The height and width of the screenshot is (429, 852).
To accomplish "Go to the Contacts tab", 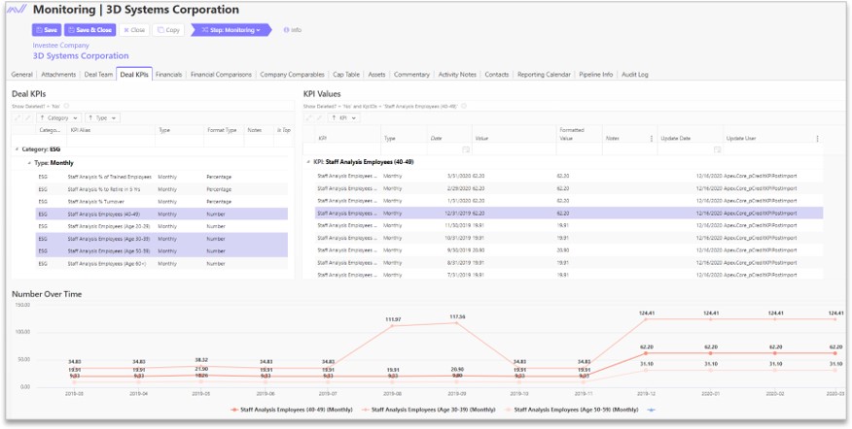I will pos(497,75).
